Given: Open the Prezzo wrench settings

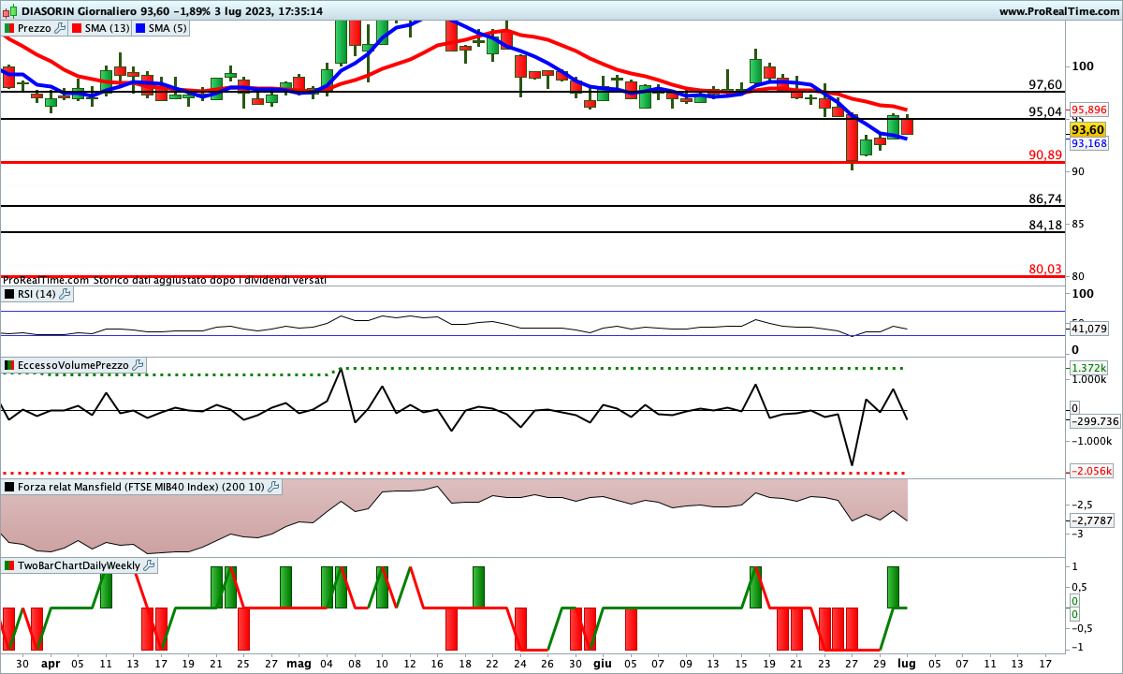Looking at the screenshot, I should pos(60,28).
